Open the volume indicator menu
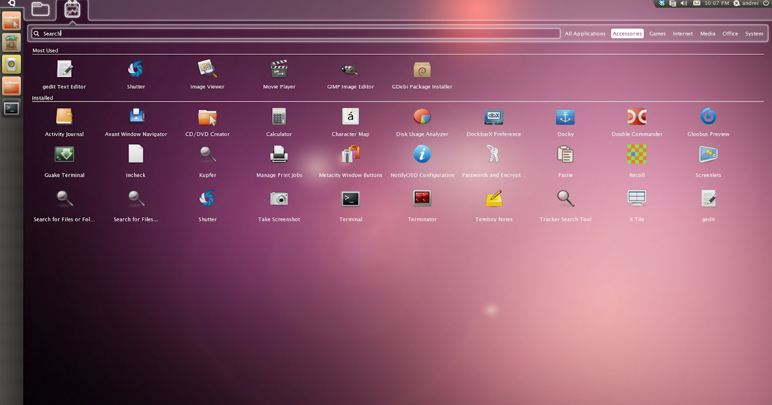Viewport: 772px width, 405px height. point(683,3)
